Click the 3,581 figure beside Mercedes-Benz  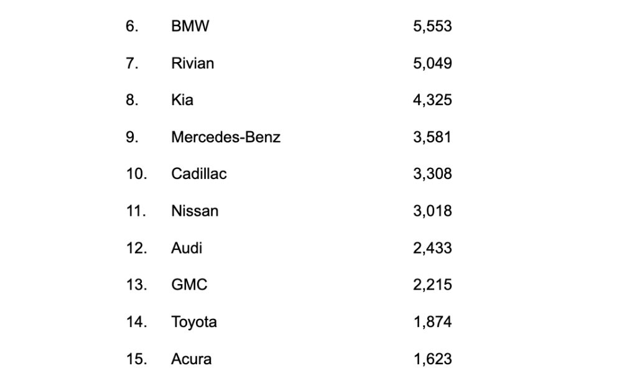point(432,137)
